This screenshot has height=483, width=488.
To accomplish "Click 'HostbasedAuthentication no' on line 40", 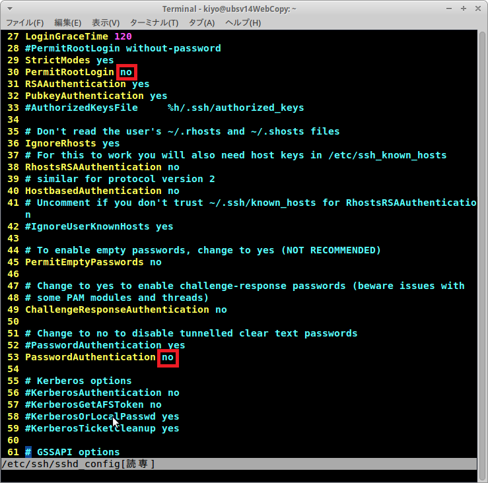I will pyautogui.click(x=102, y=191).
